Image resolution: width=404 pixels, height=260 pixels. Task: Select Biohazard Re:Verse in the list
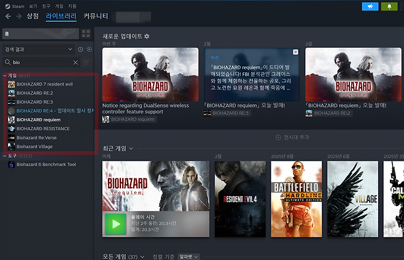coord(37,137)
